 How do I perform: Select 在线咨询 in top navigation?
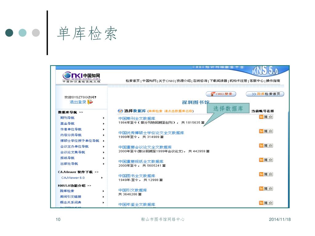[200, 81]
